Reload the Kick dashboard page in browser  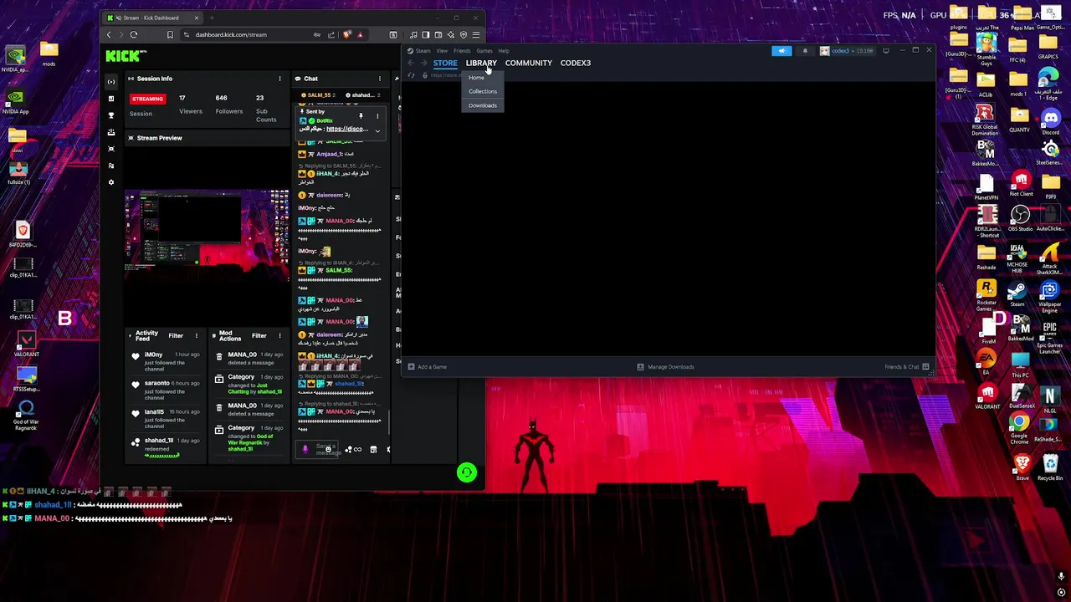point(134,35)
